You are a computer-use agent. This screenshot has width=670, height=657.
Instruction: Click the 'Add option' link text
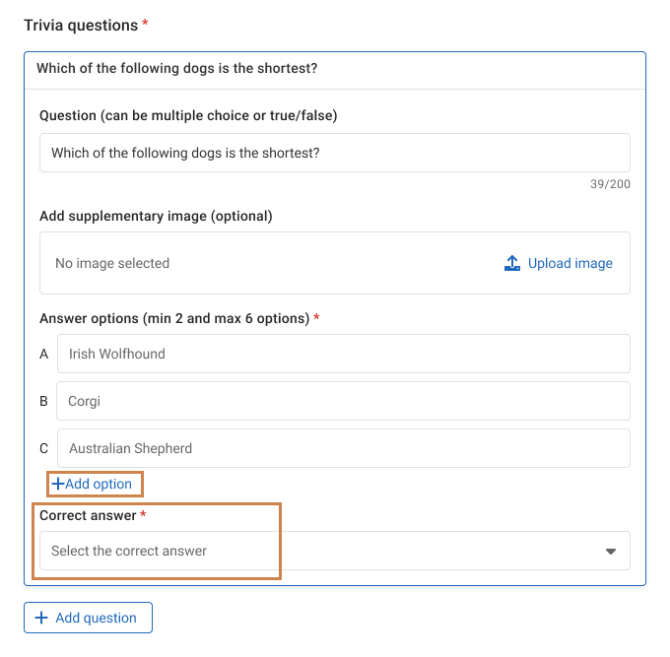[99, 484]
